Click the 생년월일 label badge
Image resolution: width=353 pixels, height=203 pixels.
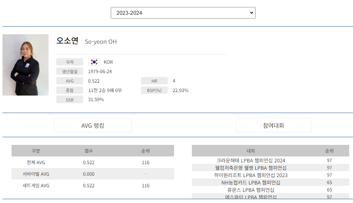point(70,71)
